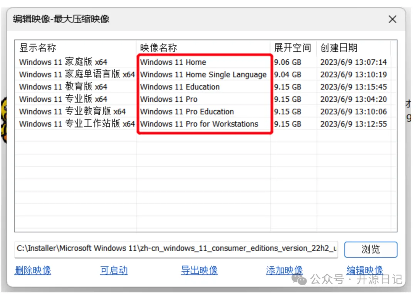Click the image file path field
This screenshot has width=416, height=296.
click(x=176, y=249)
